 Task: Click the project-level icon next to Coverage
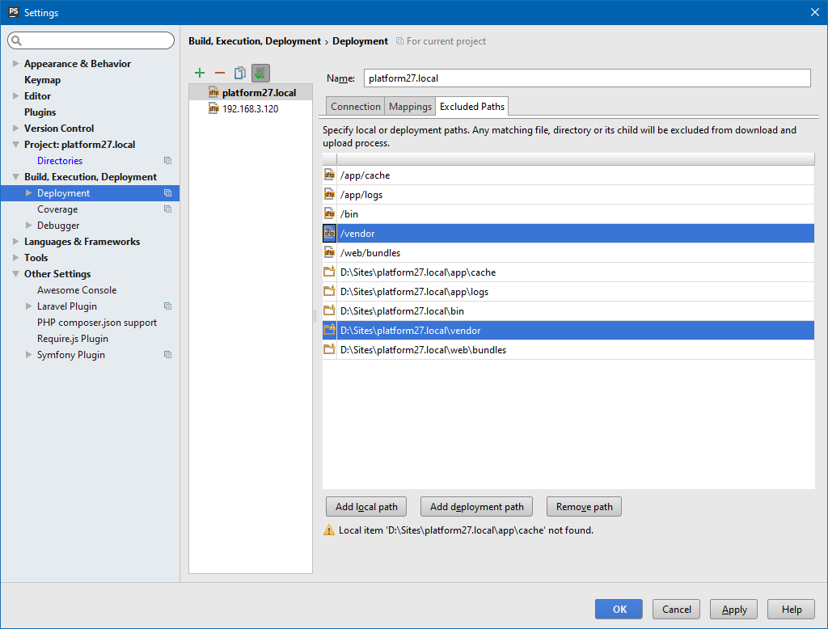click(167, 209)
